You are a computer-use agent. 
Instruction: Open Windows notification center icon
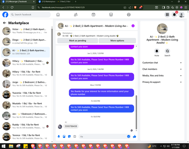(184, 146)
